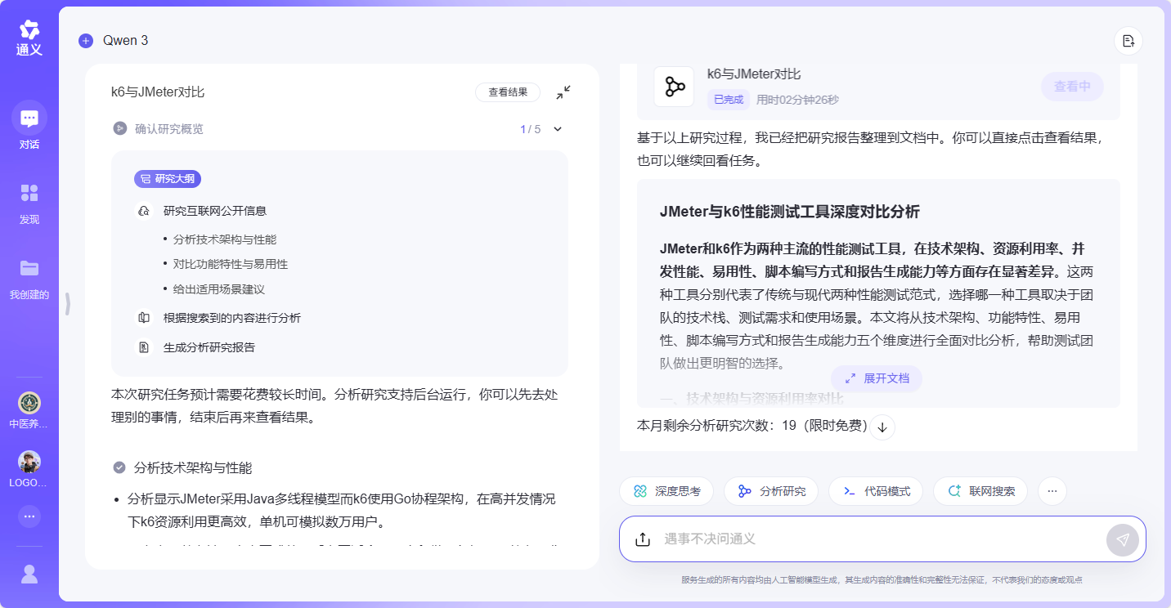Click the upload file icon in input box
This screenshot has height=608, width=1171.
643,539
